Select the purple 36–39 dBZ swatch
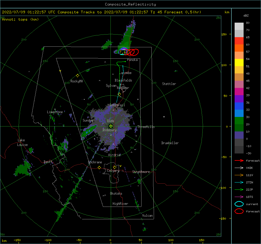Screen dimensions: 261x244 tap(239, 99)
